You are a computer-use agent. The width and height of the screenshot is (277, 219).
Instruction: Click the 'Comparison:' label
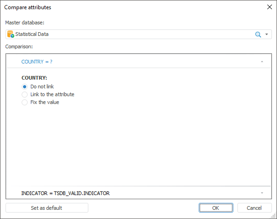pos(18,46)
